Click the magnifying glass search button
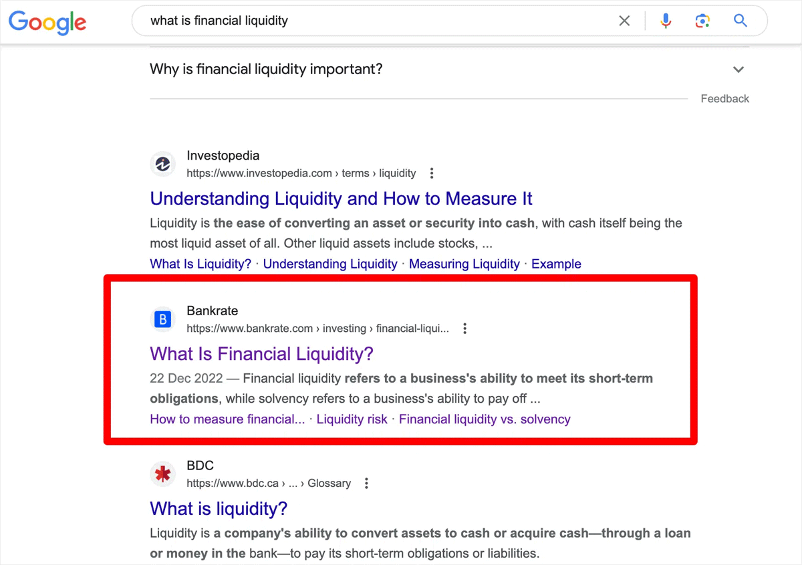This screenshot has height=565, width=802. point(740,21)
